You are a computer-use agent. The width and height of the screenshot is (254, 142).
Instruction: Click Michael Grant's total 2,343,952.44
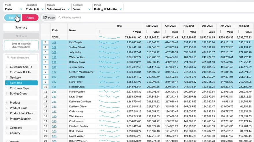(134, 87)
